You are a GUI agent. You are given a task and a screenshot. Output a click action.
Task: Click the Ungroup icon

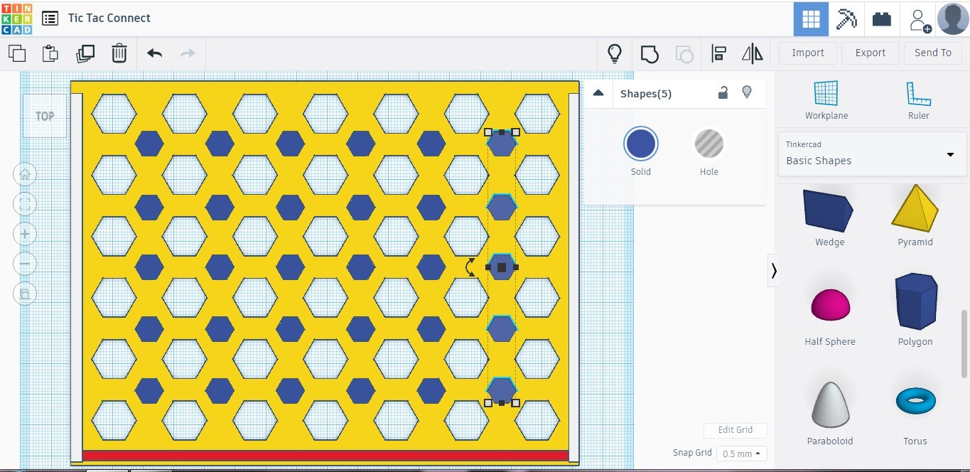(x=684, y=53)
